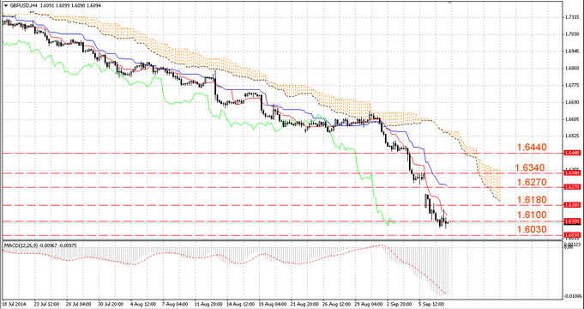Screen dimensions: 584x309
Task: Open the chart dropdown arrow beside GBPUSD,H4
Action: tap(6, 5)
